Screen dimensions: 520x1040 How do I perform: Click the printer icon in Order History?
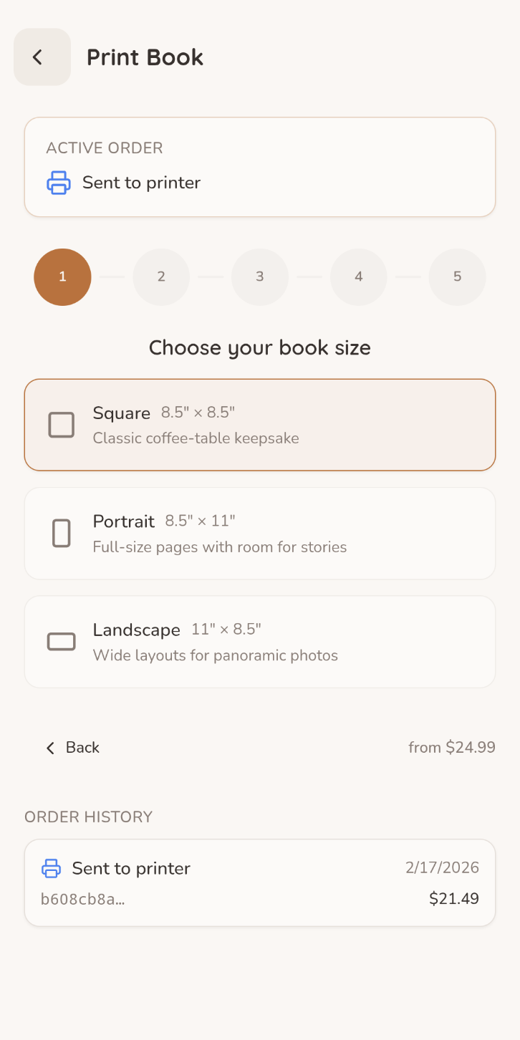pos(51,868)
